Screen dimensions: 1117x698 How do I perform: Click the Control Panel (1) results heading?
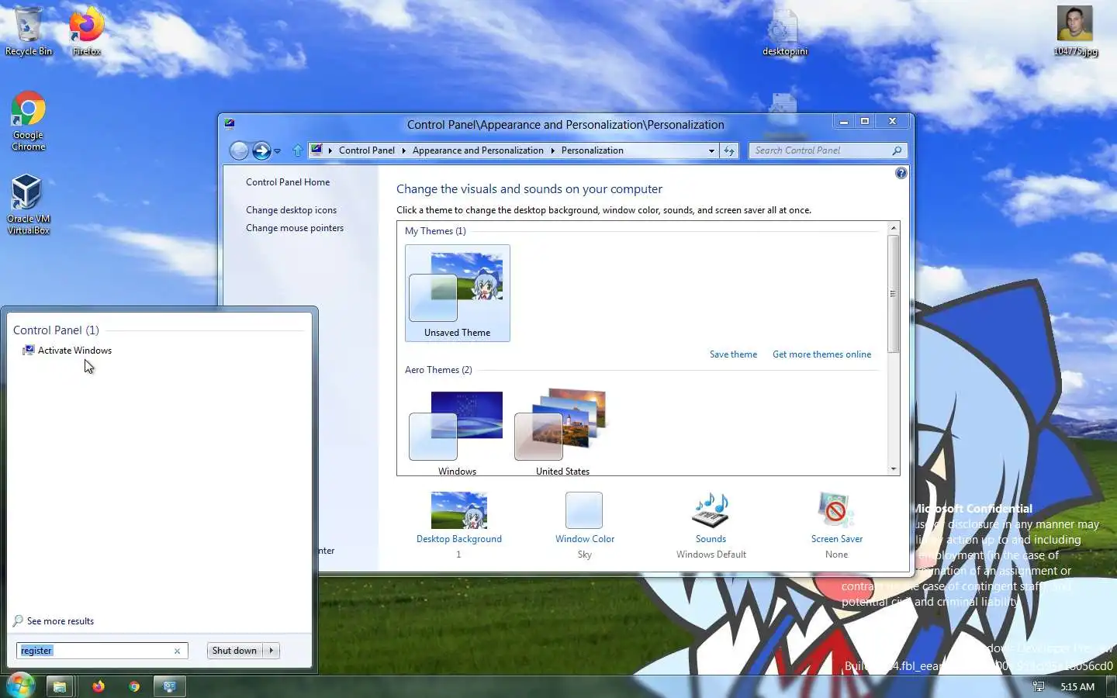coord(56,330)
